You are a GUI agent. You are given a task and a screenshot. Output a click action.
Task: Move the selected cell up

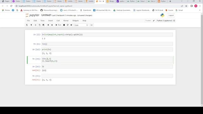[48, 25]
